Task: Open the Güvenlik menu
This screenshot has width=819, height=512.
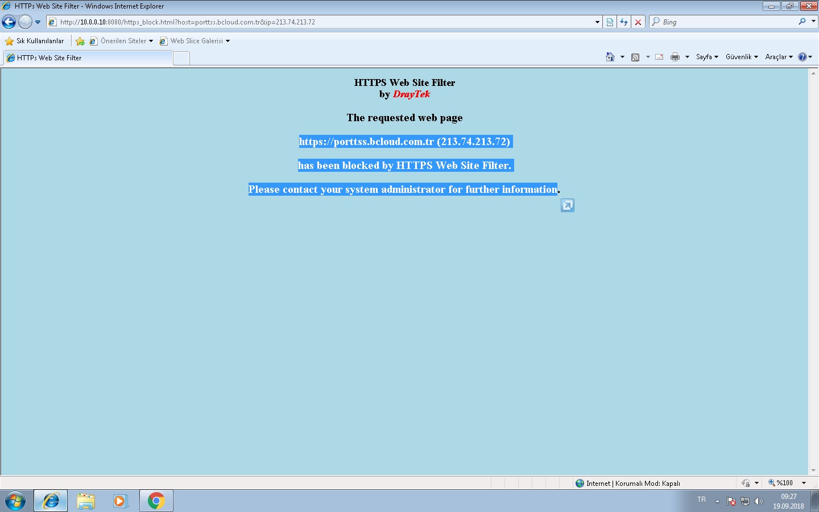Action: tap(741, 57)
